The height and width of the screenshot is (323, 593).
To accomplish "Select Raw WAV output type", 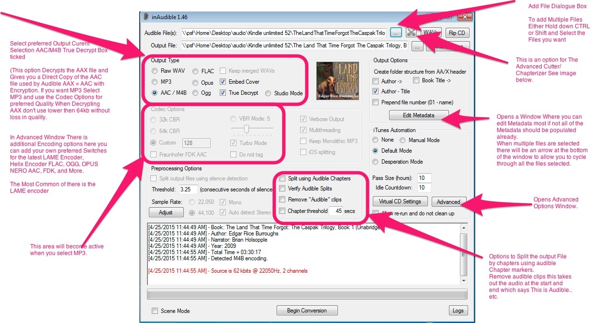I will 155,71.
